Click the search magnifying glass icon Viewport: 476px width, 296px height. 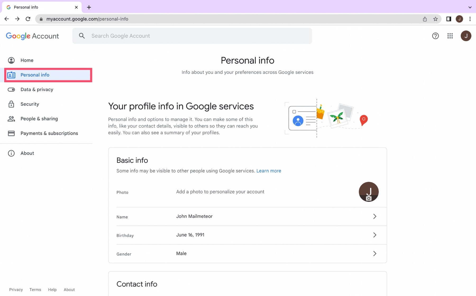[x=82, y=36]
